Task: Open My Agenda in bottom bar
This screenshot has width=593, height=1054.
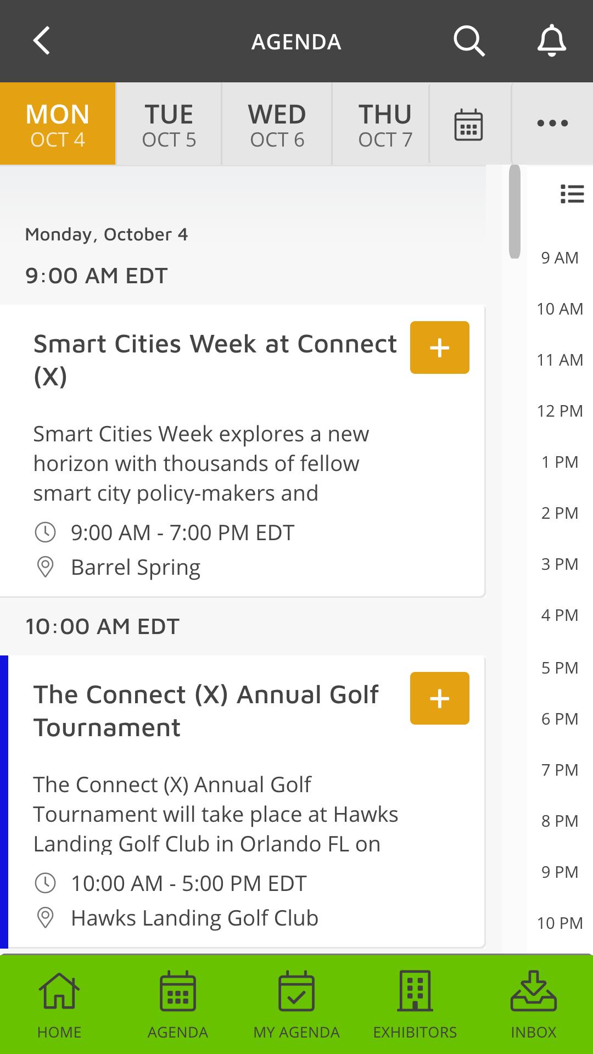Action: [296, 1005]
